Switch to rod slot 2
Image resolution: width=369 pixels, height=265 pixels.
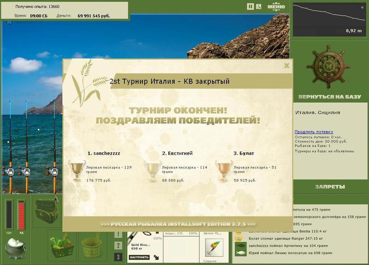coord(118,246)
